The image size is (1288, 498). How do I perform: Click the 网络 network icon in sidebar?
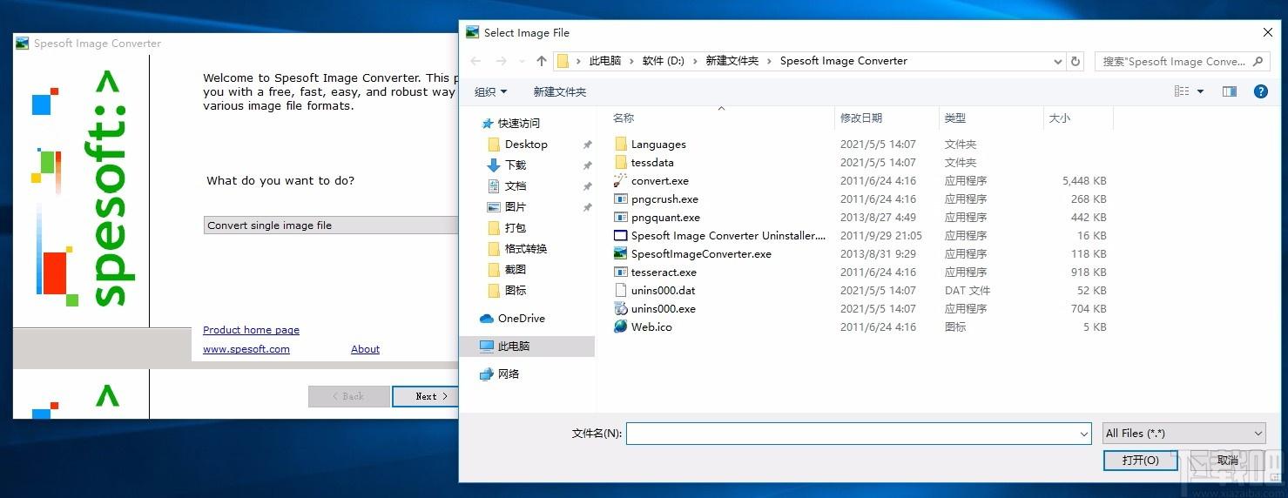[487, 374]
